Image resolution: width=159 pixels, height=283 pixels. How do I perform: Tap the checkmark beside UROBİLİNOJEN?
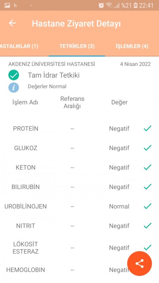(147, 206)
